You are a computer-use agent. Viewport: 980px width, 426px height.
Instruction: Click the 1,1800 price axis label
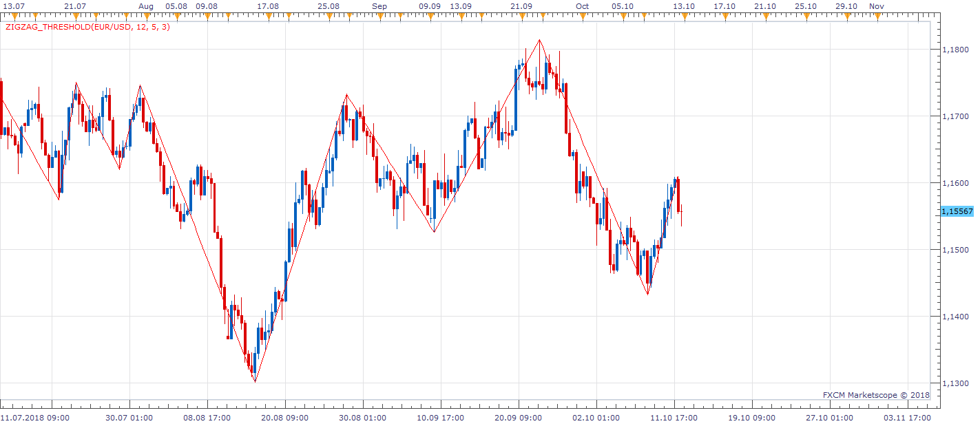point(956,50)
